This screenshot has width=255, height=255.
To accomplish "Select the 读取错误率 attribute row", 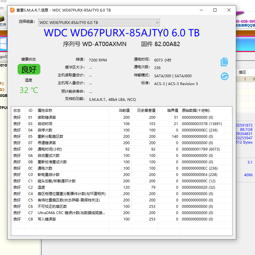I will (47, 118).
